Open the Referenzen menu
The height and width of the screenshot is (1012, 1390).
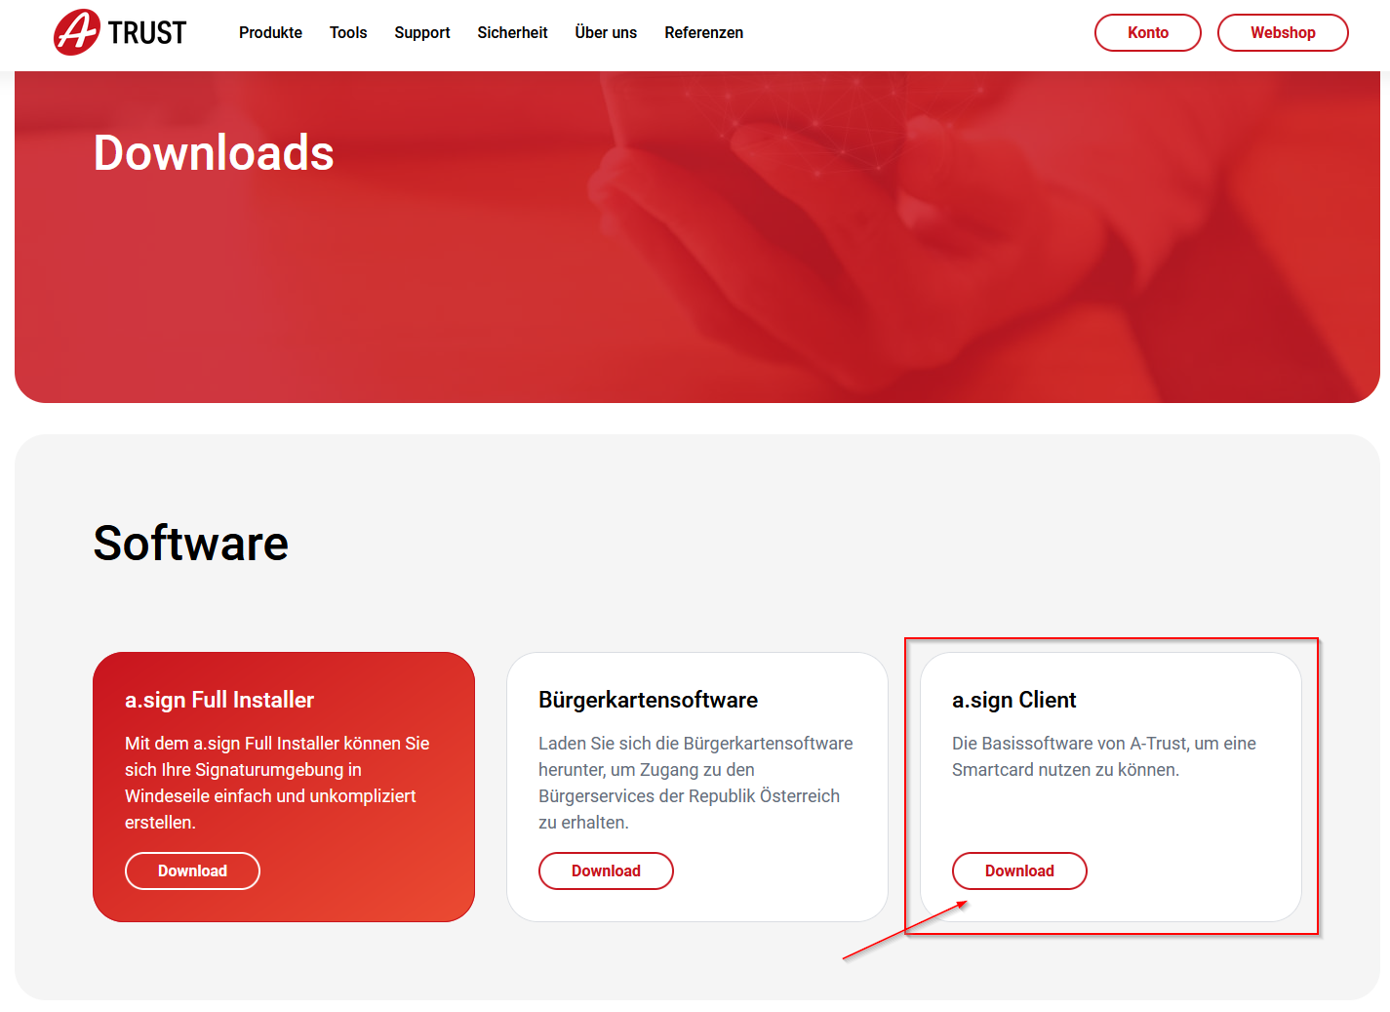pos(703,32)
